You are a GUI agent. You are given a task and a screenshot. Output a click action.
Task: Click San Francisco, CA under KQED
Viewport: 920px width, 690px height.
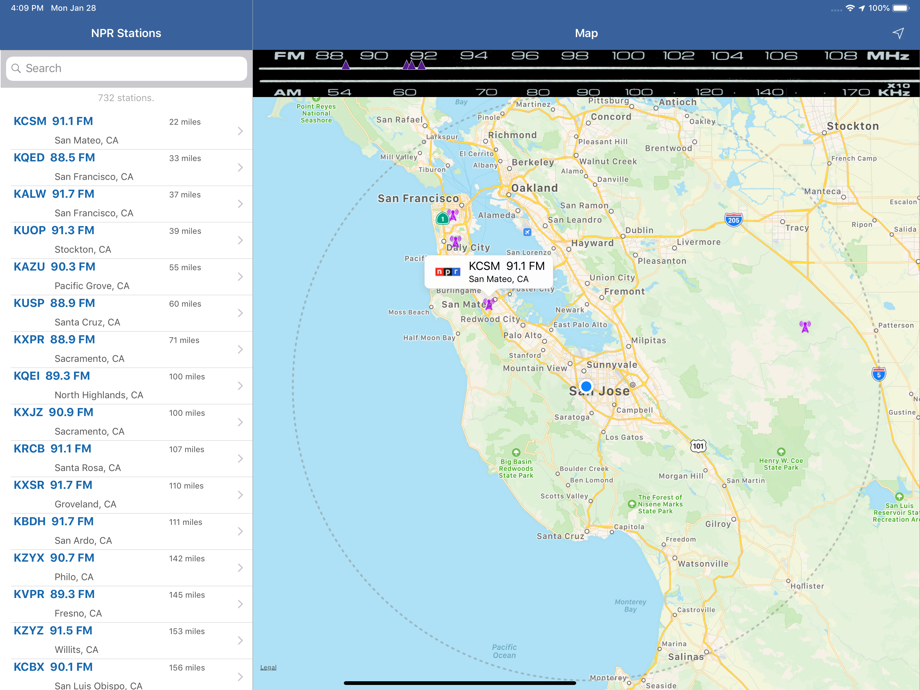click(94, 177)
